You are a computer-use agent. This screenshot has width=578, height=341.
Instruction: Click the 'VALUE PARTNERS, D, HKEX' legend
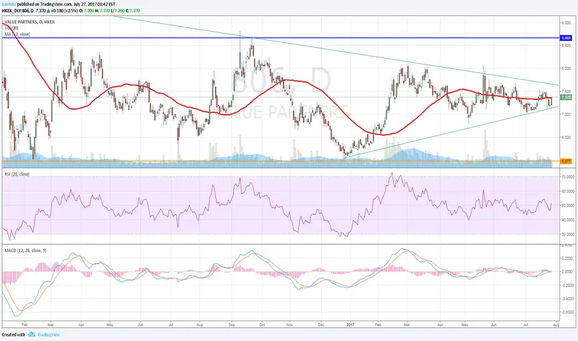30,22
